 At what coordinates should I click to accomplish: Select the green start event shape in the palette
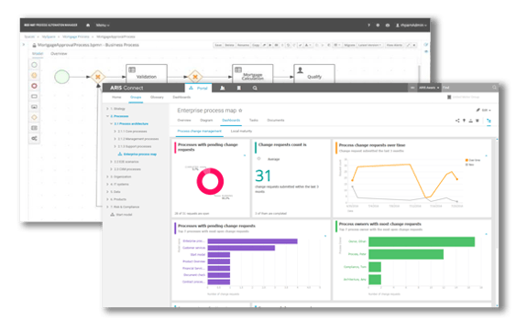click(x=34, y=65)
